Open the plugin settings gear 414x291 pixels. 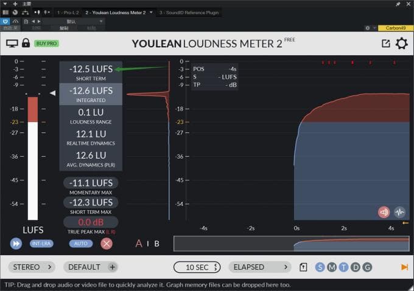401,44
